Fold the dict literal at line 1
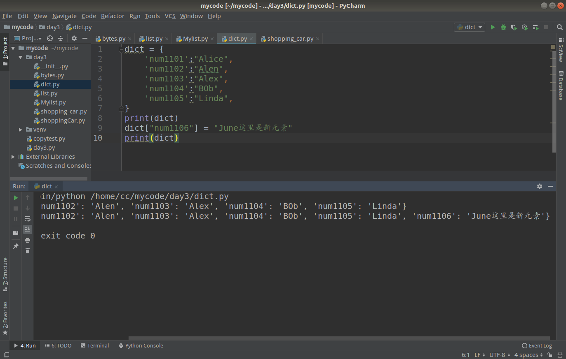 (121, 49)
